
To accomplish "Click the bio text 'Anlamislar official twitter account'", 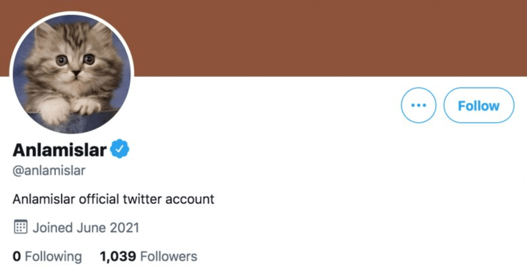I will [x=113, y=199].
